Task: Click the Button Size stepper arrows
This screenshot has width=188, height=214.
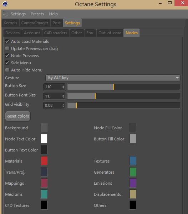Action: pyautogui.click(x=63, y=87)
